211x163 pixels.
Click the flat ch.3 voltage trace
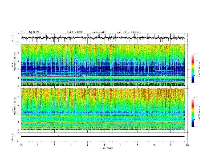click(x=103, y=136)
